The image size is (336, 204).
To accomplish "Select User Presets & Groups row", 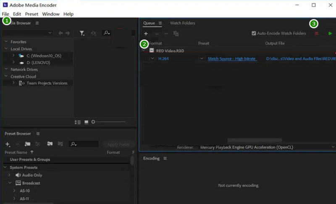I will 66,160.
